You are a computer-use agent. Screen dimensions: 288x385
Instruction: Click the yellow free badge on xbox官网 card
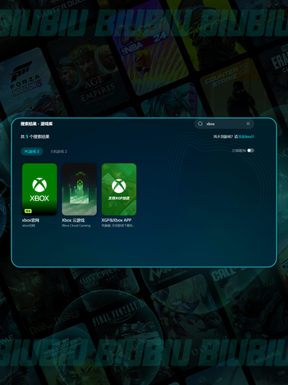[28, 211]
